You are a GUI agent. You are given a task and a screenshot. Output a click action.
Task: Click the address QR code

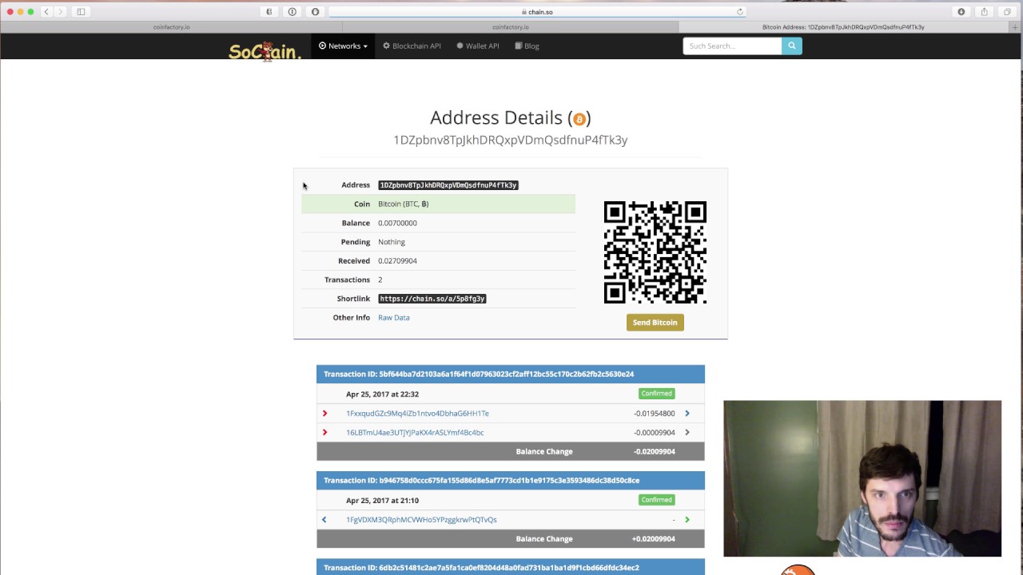click(655, 252)
